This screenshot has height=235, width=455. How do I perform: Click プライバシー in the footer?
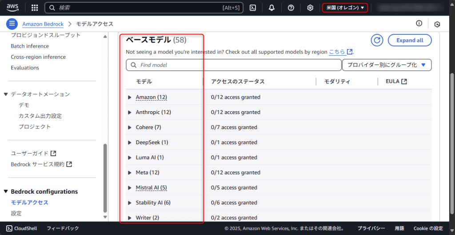(x=371, y=228)
